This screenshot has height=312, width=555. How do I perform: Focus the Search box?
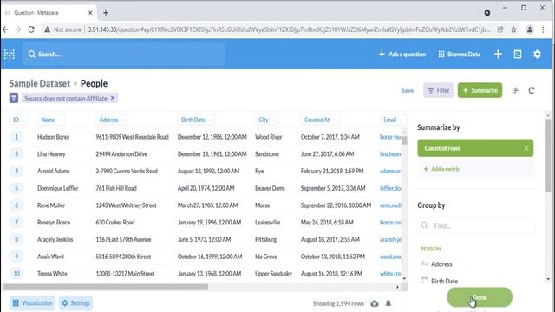click(x=123, y=54)
